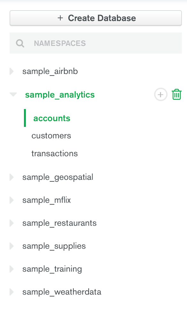Expand the sample_airbnb database
This screenshot has width=187, height=315.
point(12,71)
